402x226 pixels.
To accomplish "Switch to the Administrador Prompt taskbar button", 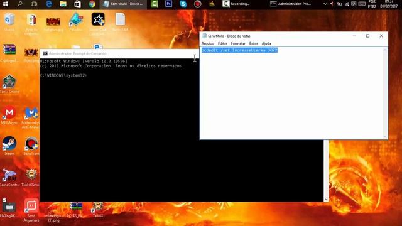I will 291,4.
